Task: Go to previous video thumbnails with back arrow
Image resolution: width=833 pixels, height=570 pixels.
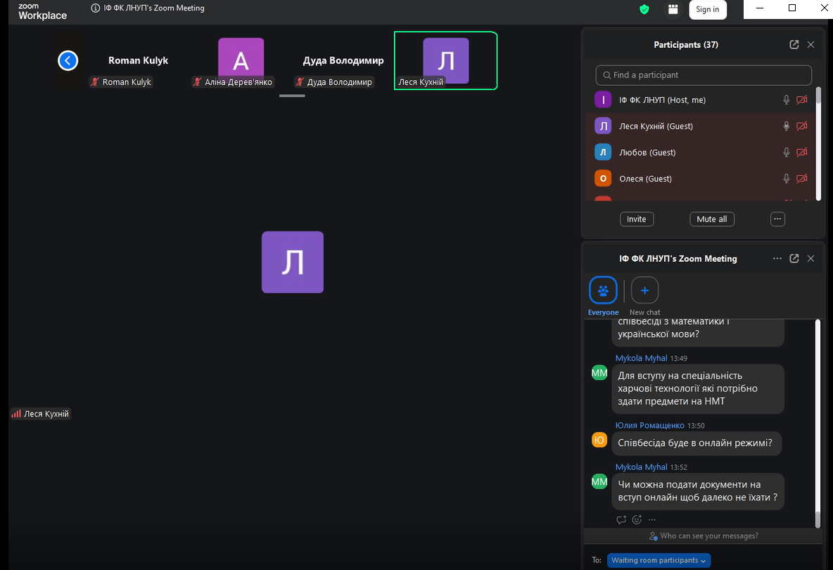Action: tap(68, 61)
